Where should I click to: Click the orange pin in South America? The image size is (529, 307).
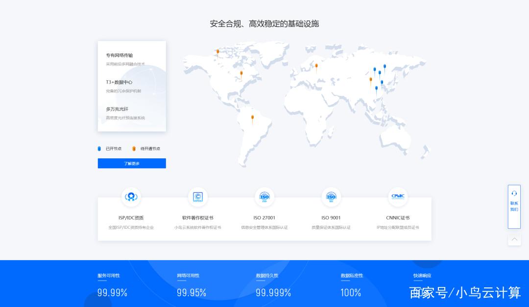click(x=252, y=119)
